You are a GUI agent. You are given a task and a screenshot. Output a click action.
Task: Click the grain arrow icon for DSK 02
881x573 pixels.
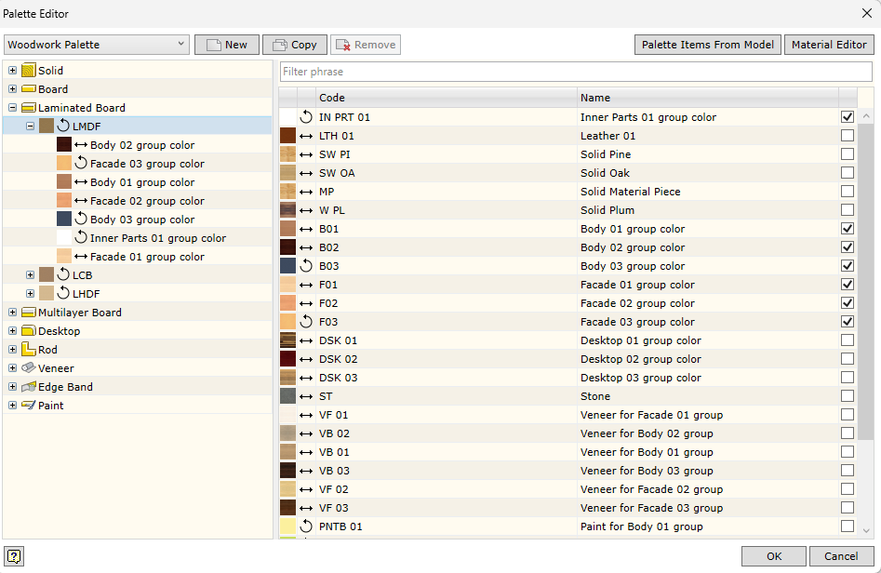306,359
